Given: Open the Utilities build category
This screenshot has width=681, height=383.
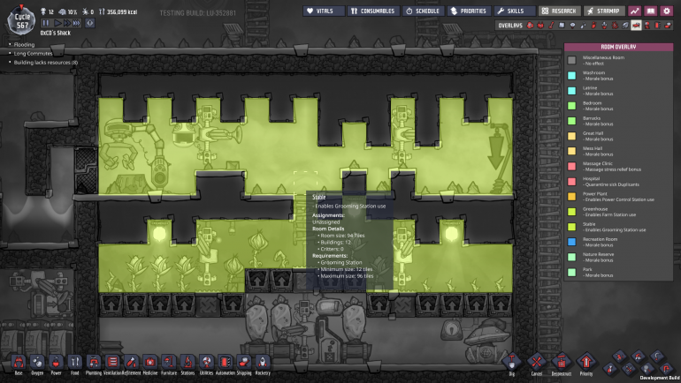Looking at the screenshot, I should pos(206,363).
